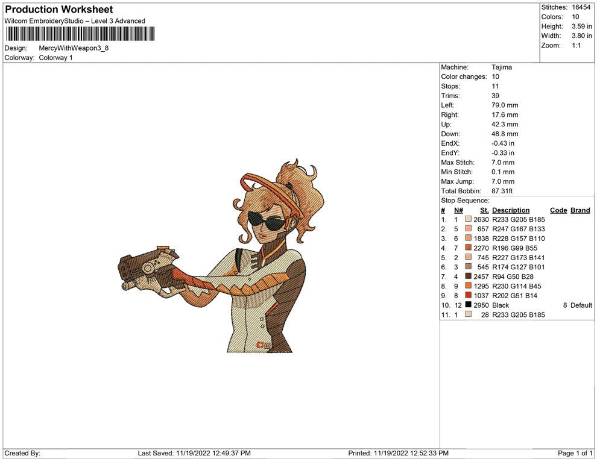Viewport: 597px width, 459px height.
Task: Click the Stitches count 16454
Action: pos(581,7)
